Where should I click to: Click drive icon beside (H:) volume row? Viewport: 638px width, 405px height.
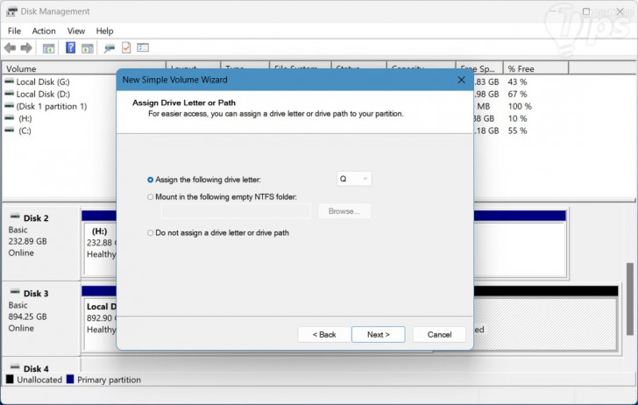coord(9,118)
